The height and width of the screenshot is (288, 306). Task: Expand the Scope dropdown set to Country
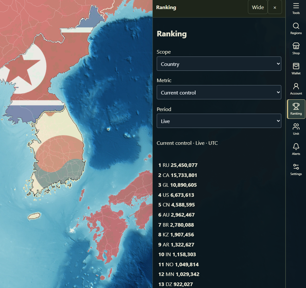pyautogui.click(x=219, y=64)
